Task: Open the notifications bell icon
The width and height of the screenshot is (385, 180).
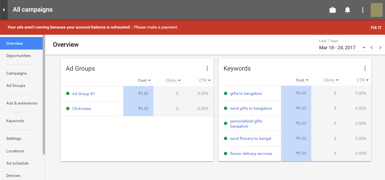Action: click(347, 10)
